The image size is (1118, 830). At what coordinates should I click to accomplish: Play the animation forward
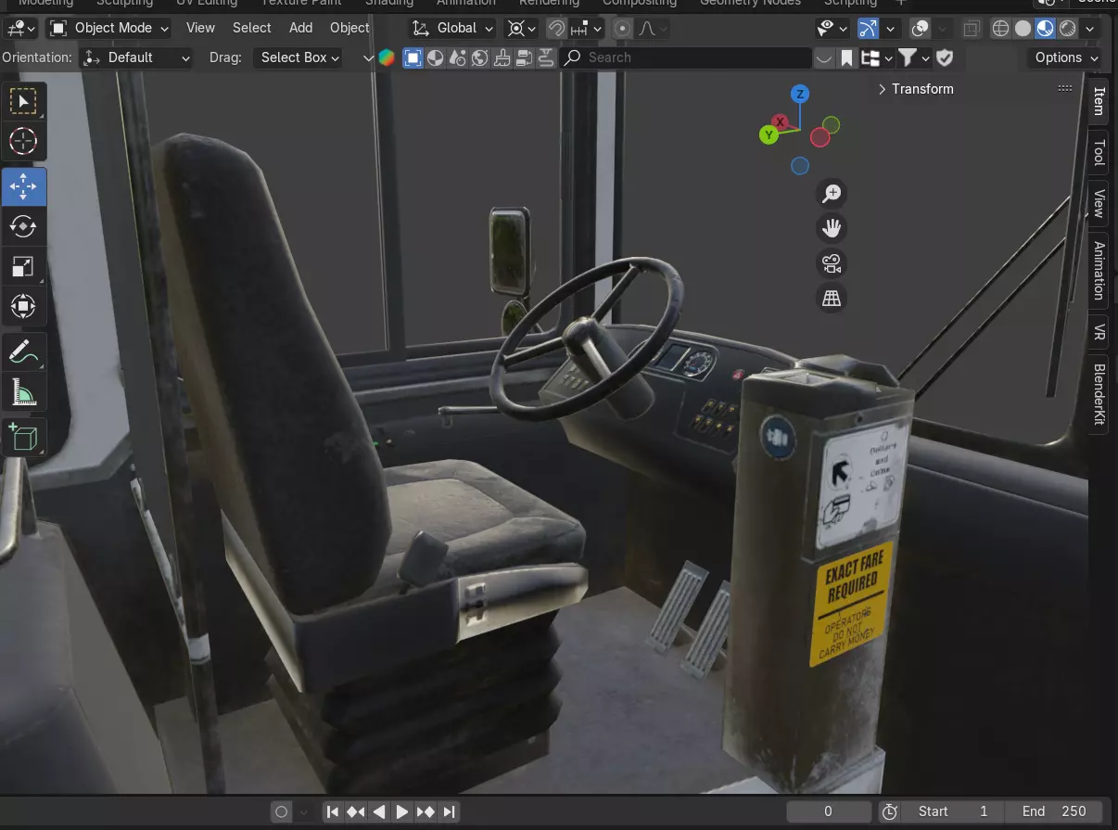click(x=401, y=811)
